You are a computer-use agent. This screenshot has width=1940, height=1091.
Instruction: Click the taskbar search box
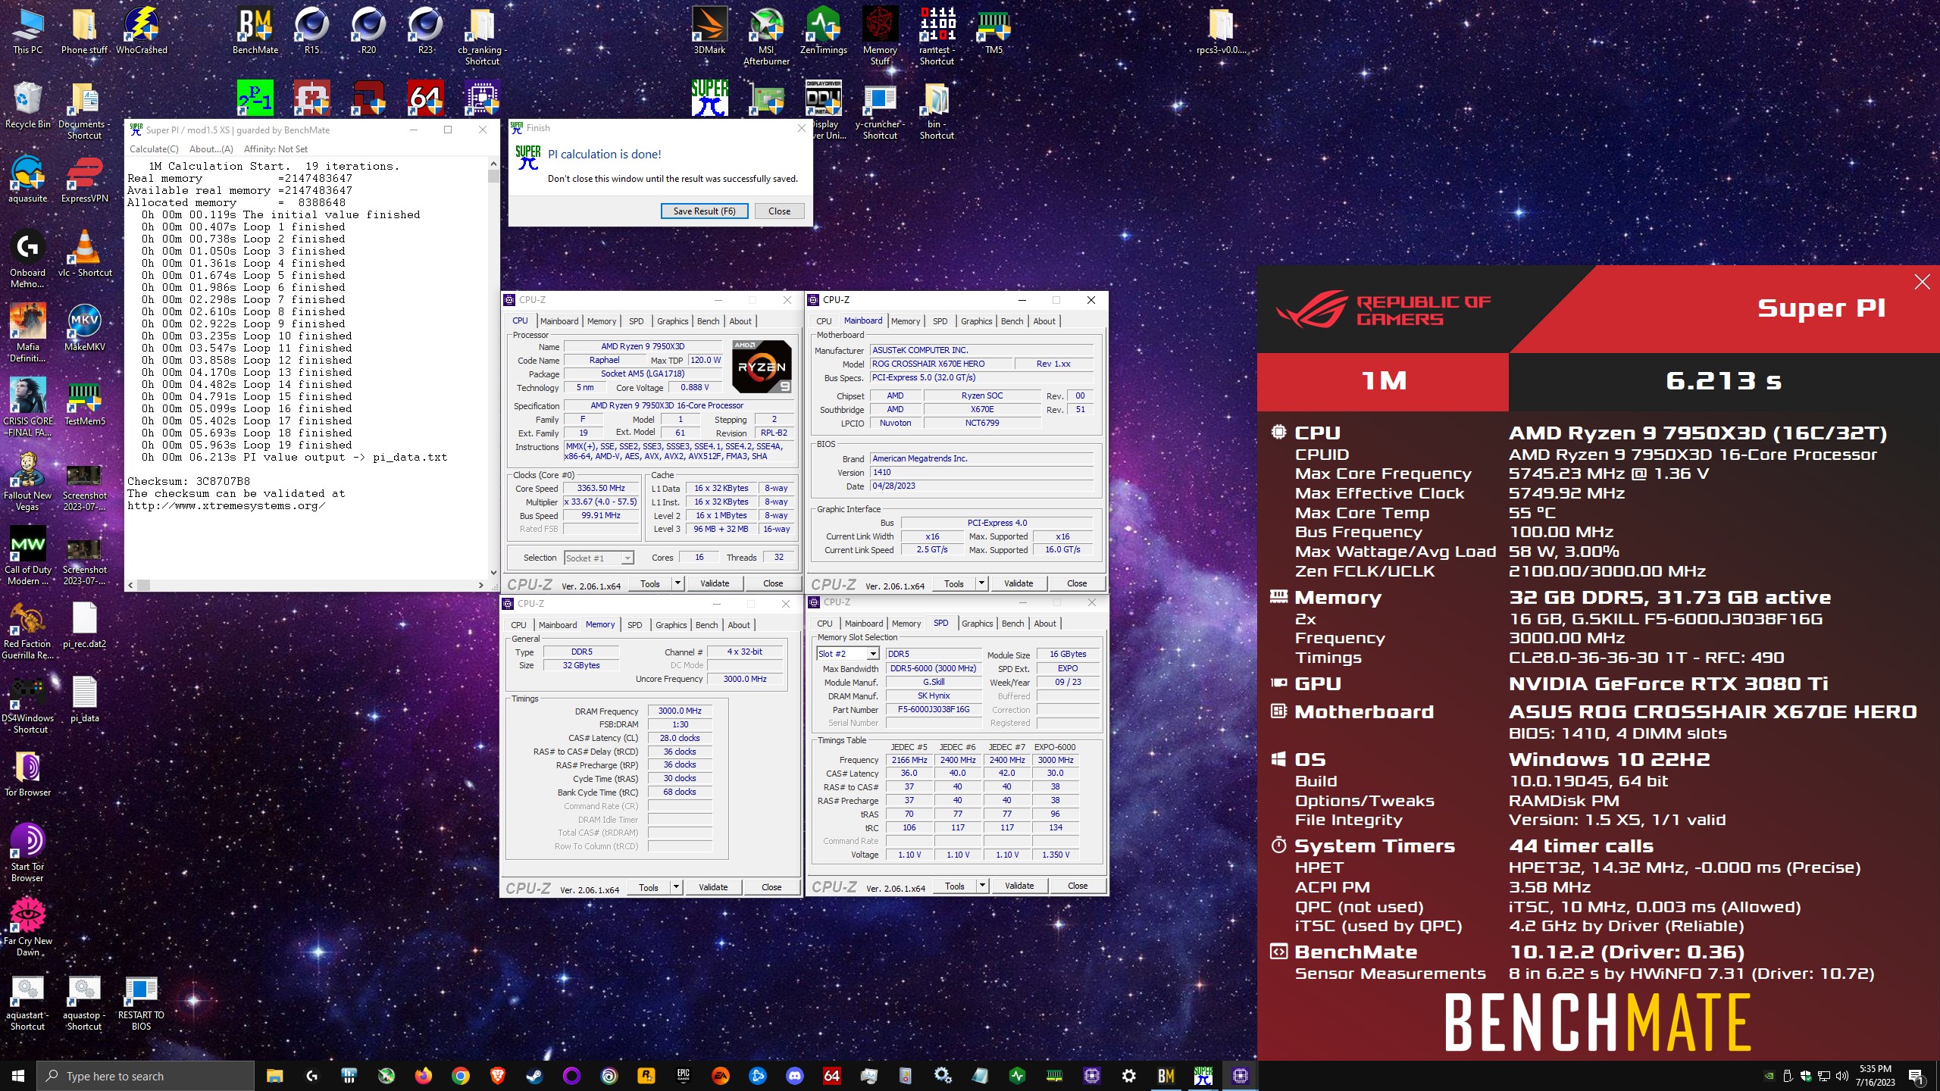tap(145, 1076)
